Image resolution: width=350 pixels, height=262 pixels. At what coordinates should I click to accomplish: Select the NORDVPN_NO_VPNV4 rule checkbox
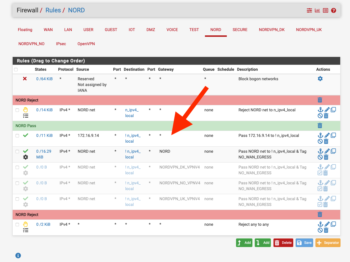(17, 183)
